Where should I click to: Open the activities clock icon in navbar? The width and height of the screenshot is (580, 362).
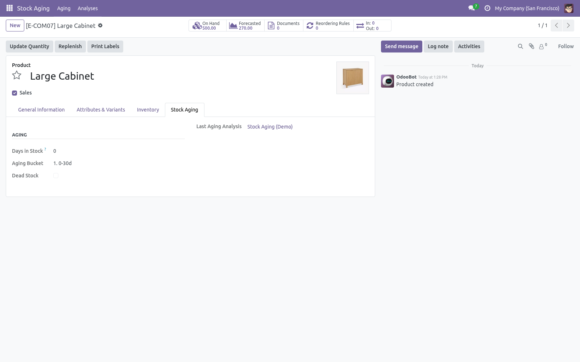(487, 8)
